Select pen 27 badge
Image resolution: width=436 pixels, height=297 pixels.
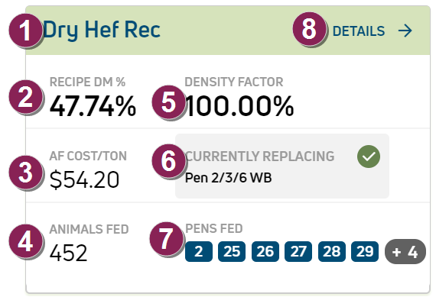[298, 251]
